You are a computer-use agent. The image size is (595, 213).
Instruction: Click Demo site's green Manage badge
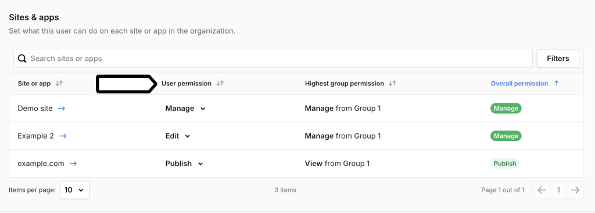click(506, 109)
